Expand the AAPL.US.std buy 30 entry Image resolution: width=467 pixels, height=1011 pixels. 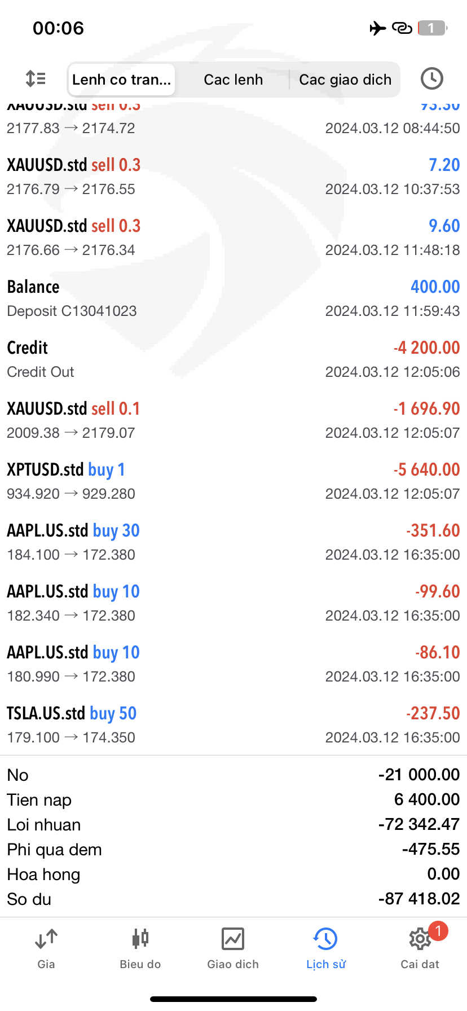(x=233, y=542)
